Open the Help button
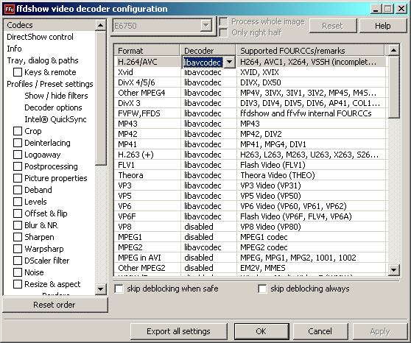This screenshot has height=343, width=411. [383, 26]
